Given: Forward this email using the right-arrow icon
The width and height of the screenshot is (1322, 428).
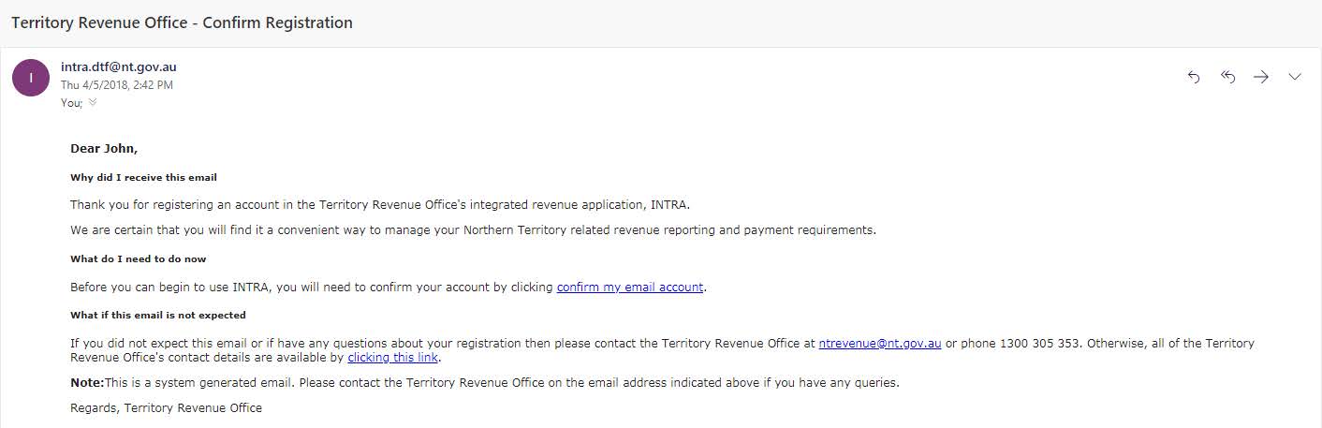Looking at the screenshot, I should click(1261, 77).
